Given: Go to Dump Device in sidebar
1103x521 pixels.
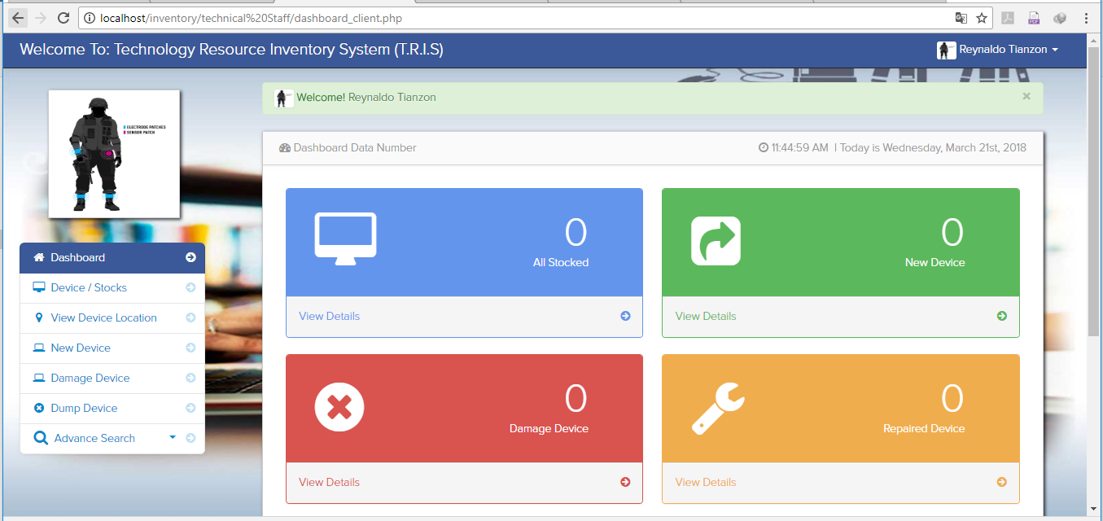Looking at the screenshot, I should [84, 408].
